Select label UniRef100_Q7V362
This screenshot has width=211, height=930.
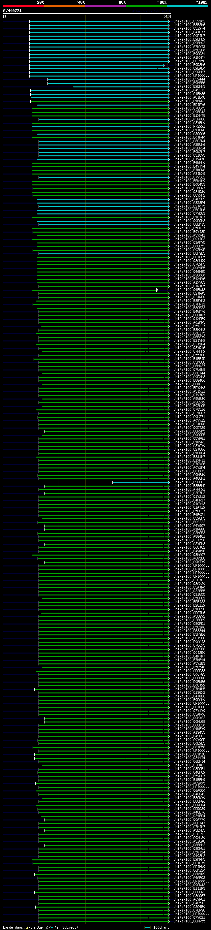(189, 177)
